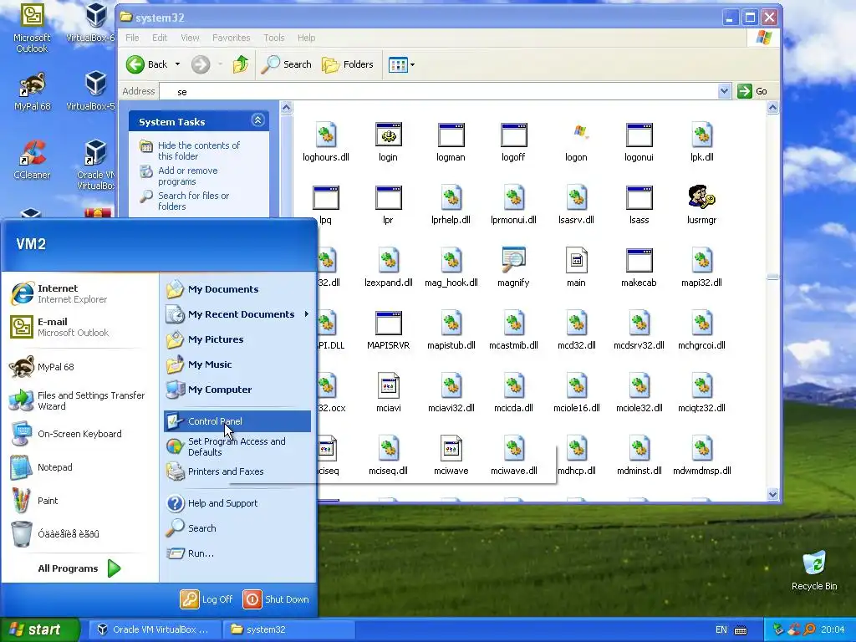Launch On-Screen Keyboard
Screen dimensions: 856x642
[79, 434]
